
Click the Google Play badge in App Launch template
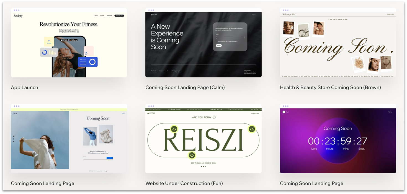click(74, 40)
